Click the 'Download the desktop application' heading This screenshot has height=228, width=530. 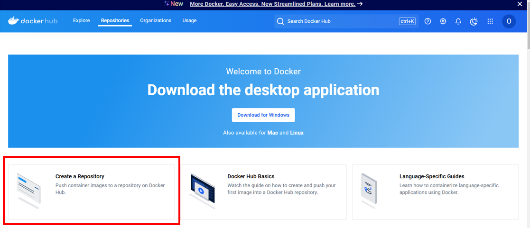click(x=263, y=90)
